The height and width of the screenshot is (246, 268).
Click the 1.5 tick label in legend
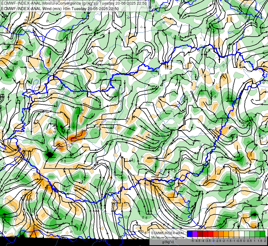(x=260, y=241)
